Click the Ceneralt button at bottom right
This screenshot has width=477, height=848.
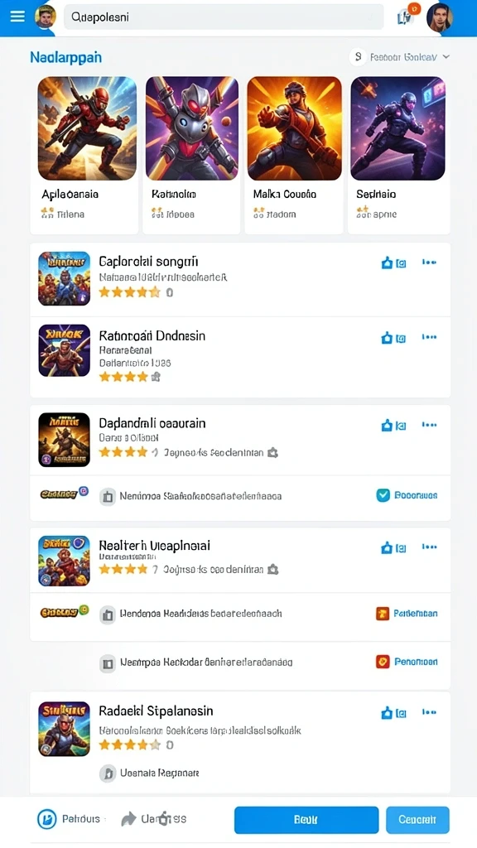click(x=417, y=820)
